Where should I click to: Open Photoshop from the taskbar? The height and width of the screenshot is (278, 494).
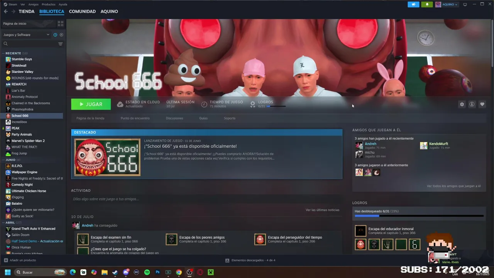click(157, 272)
